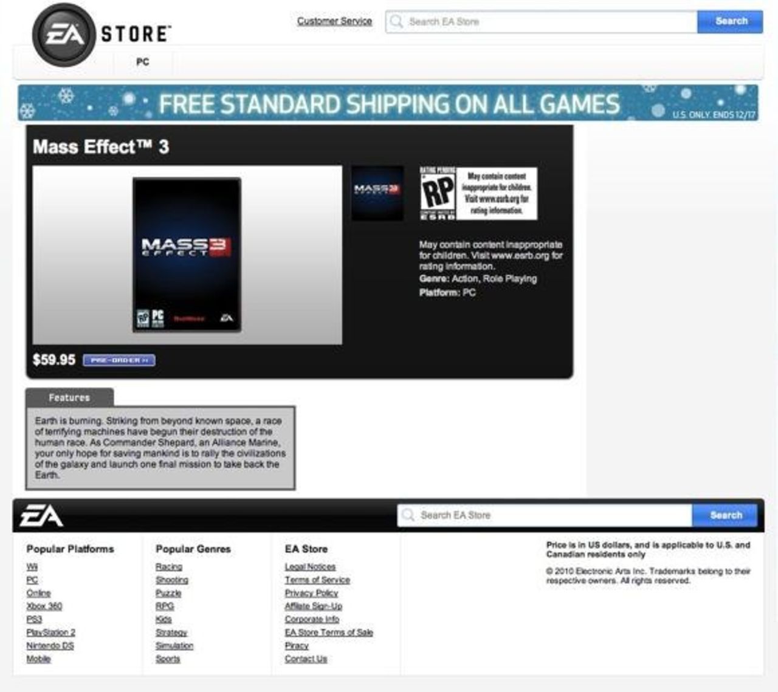Open the Customer Service page
The height and width of the screenshot is (692, 778).
[x=334, y=21]
